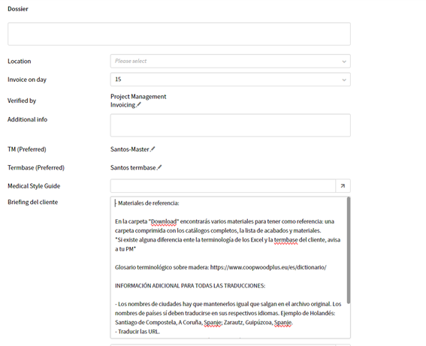Click the "TM (Preferred)" label
Viewport: 426px width, 346px height.
coord(27,149)
